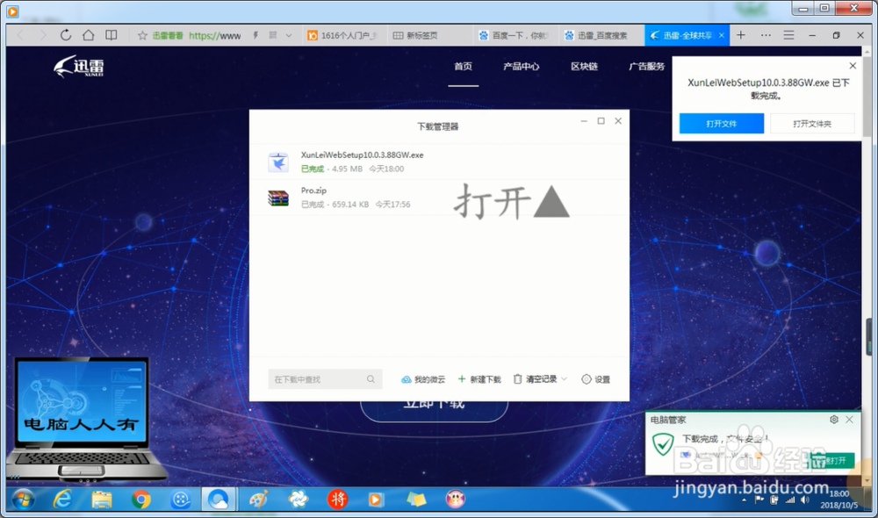The height and width of the screenshot is (518, 878).
Task: Click 清空记录 to clear records
Action: click(x=535, y=379)
